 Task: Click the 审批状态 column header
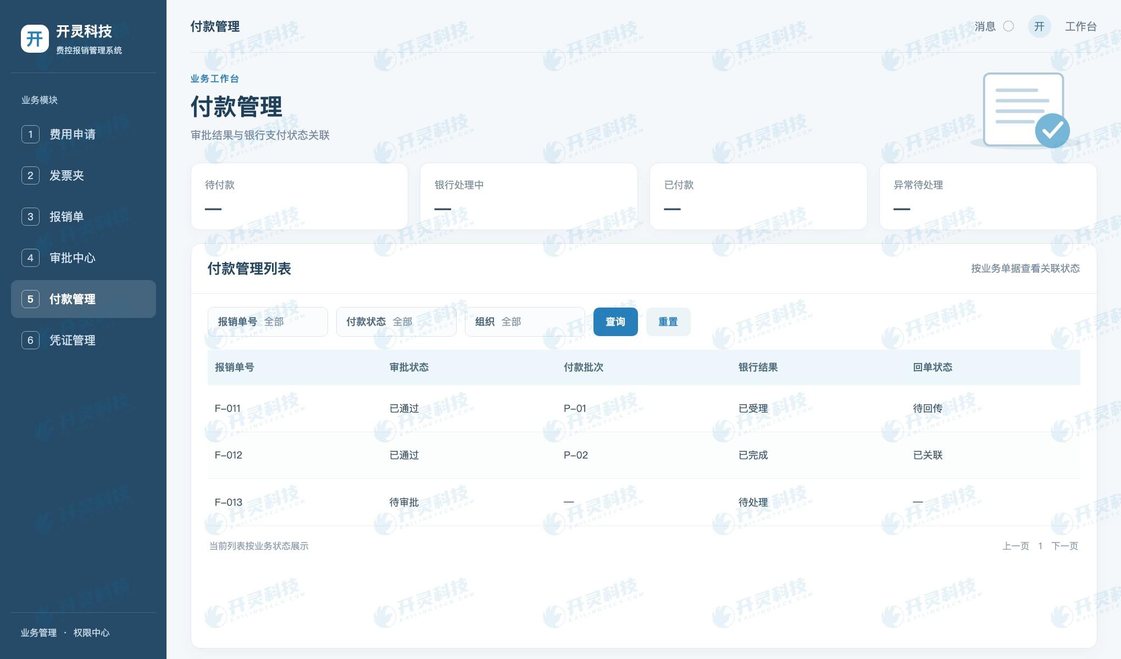(x=409, y=367)
